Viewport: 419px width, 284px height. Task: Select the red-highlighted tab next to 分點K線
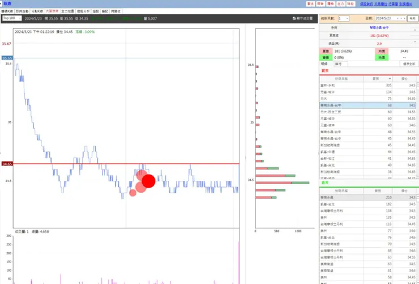point(52,11)
